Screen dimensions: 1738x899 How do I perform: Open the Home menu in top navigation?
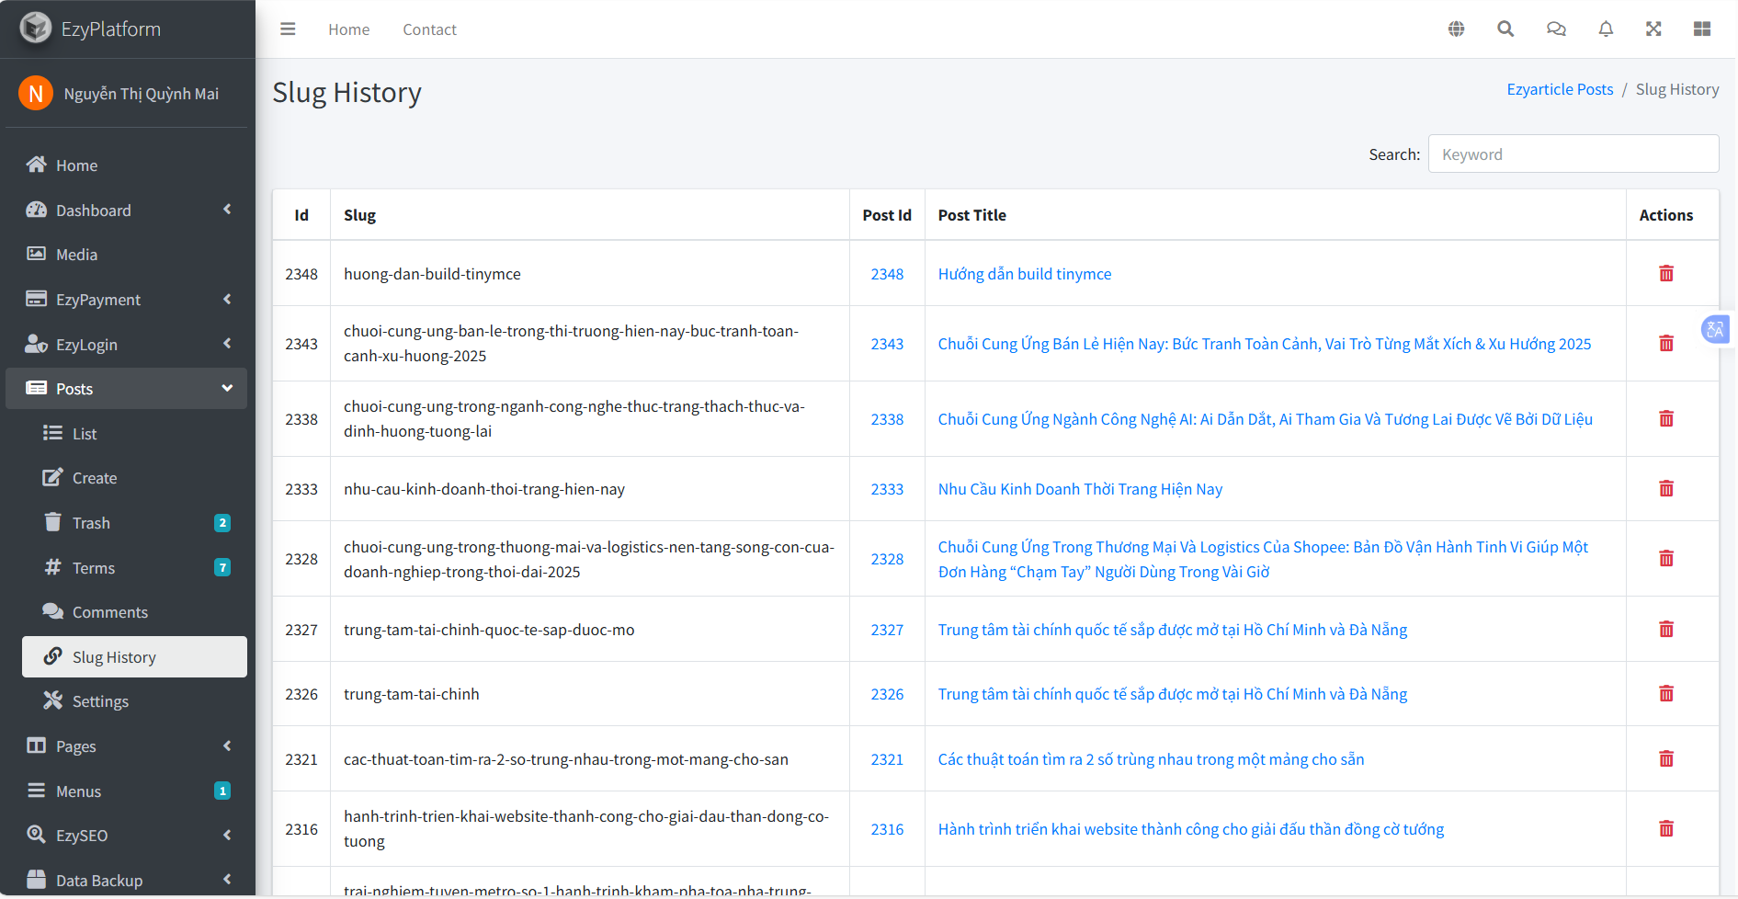pyautogui.click(x=348, y=28)
